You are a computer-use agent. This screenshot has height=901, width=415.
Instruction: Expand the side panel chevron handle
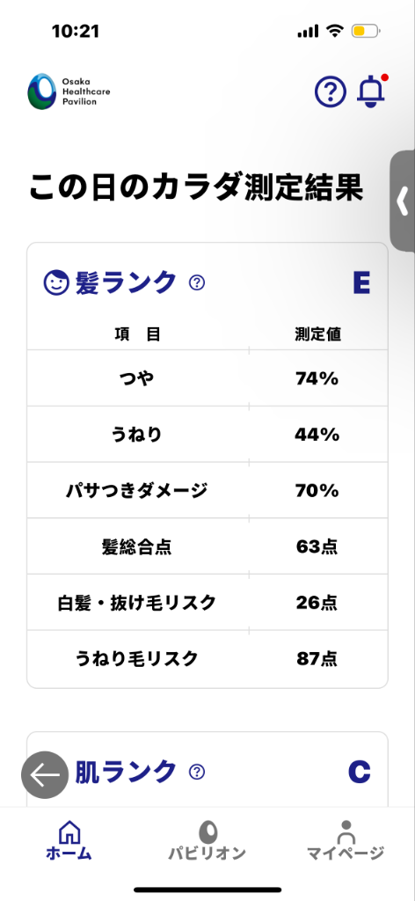click(x=403, y=201)
